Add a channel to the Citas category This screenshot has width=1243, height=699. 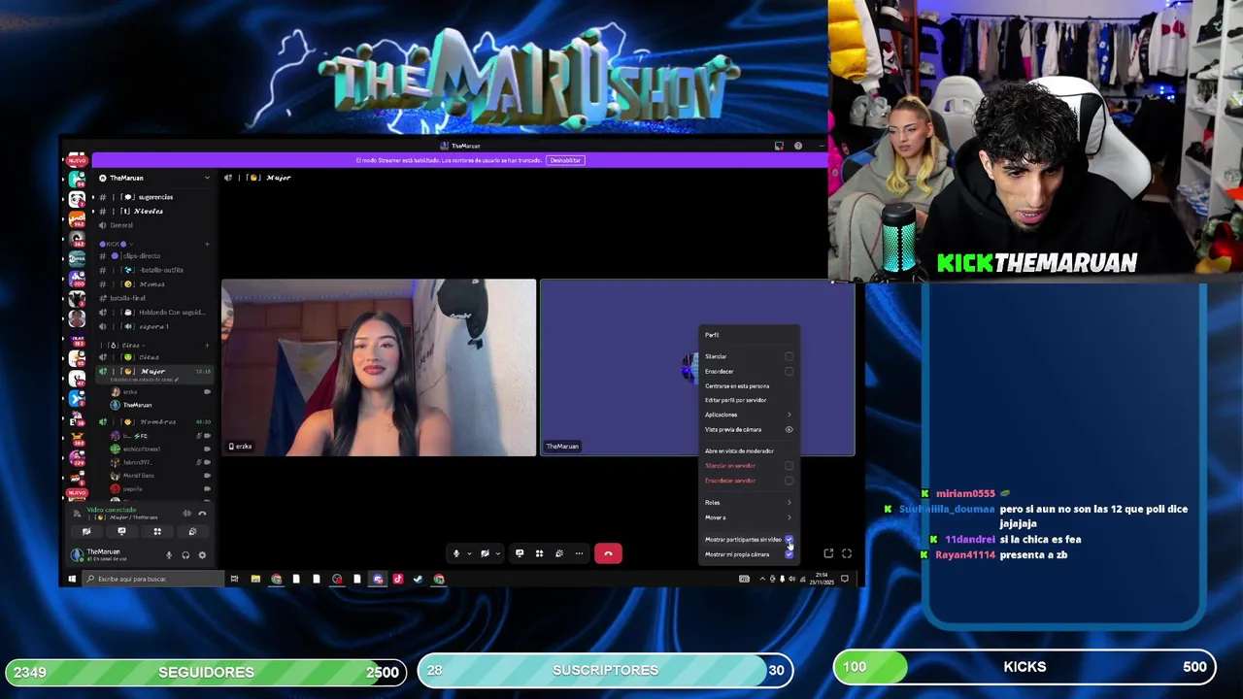click(x=207, y=345)
